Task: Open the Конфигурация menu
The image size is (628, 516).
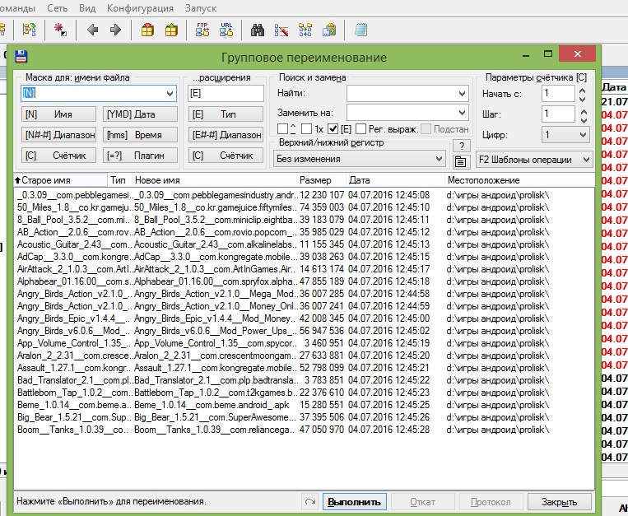Action: 140,8
